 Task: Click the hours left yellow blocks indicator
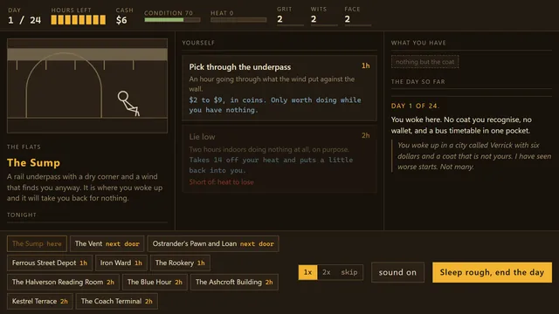(x=78, y=20)
